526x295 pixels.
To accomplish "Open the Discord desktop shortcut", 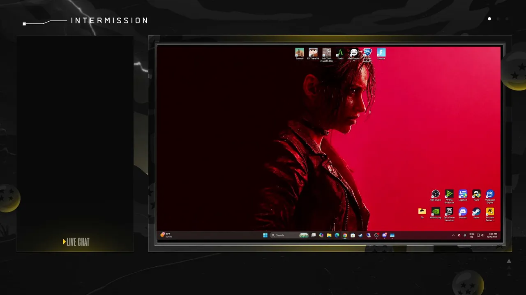I will 463,213.
